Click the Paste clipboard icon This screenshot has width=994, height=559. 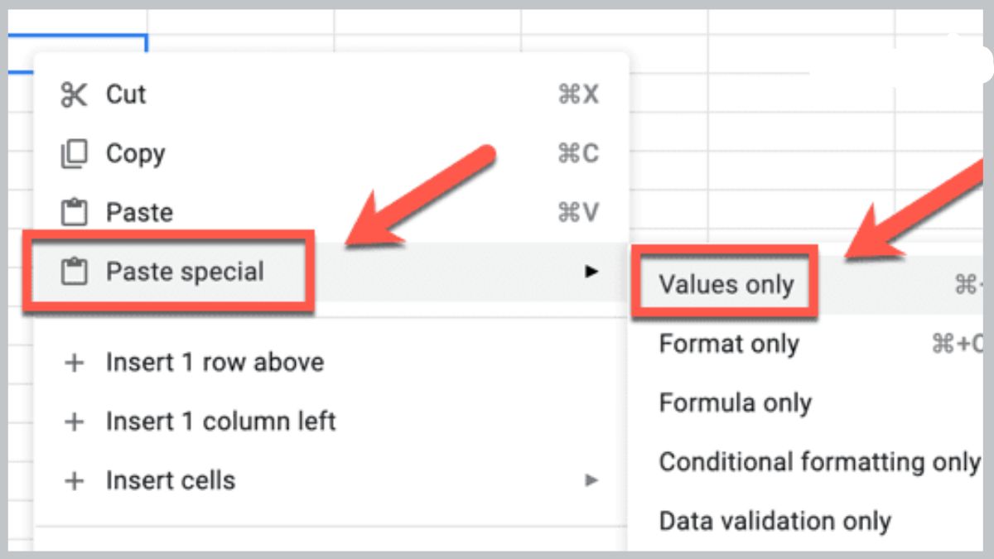click(x=74, y=213)
